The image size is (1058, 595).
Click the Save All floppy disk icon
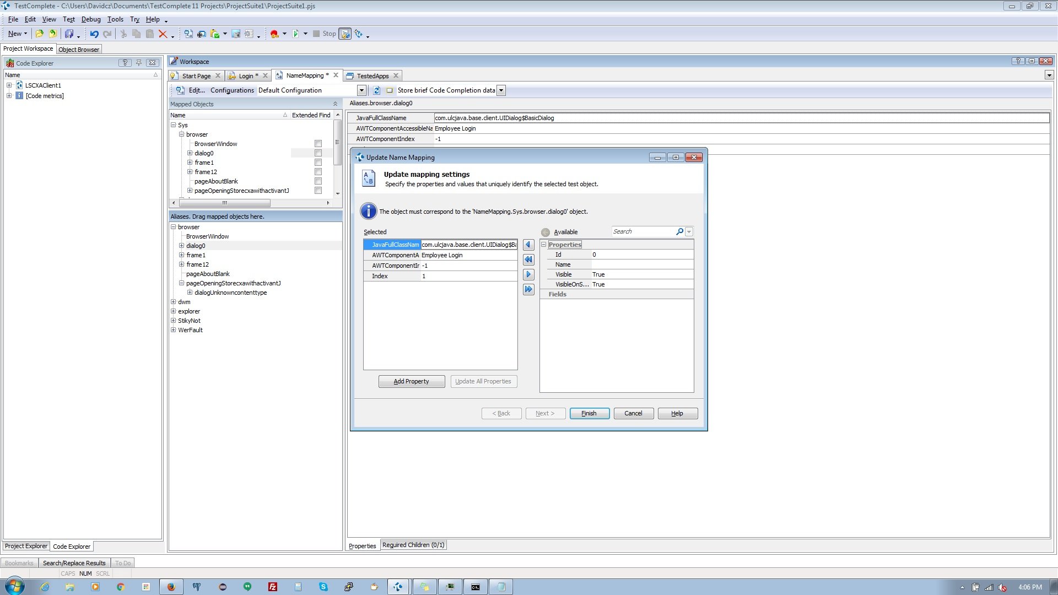pyautogui.click(x=69, y=34)
